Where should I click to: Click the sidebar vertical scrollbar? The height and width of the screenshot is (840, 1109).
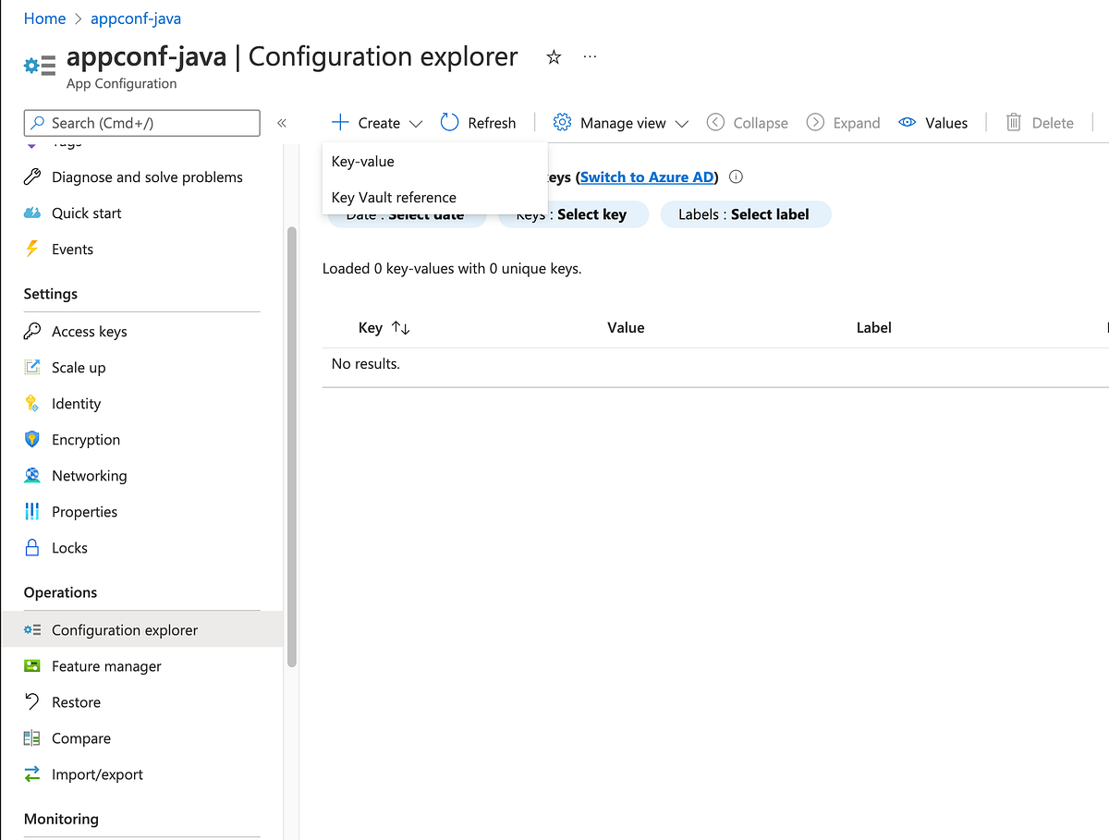click(x=292, y=444)
